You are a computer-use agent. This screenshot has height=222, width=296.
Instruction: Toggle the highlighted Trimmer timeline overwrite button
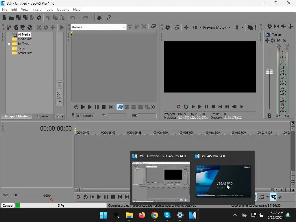[120, 107]
